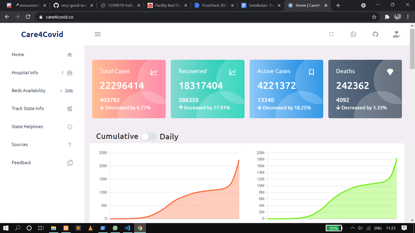The height and width of the screenshot is (233, 415).
Task: Open the GitHub icon in header
Action: click(375, 34)
